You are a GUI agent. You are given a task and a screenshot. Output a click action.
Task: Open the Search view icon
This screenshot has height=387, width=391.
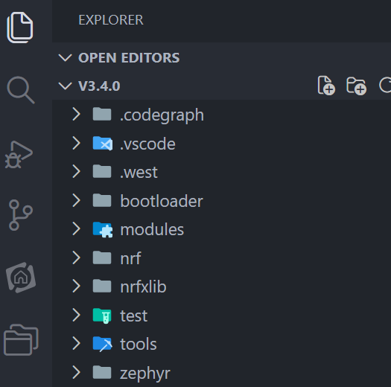(21, 90)
